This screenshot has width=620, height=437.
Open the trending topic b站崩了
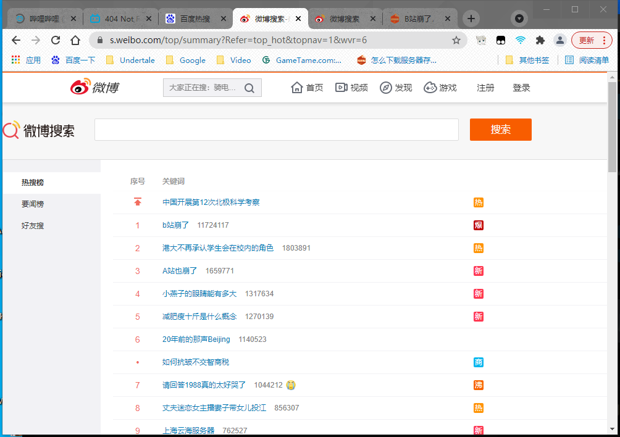(175, 225)
